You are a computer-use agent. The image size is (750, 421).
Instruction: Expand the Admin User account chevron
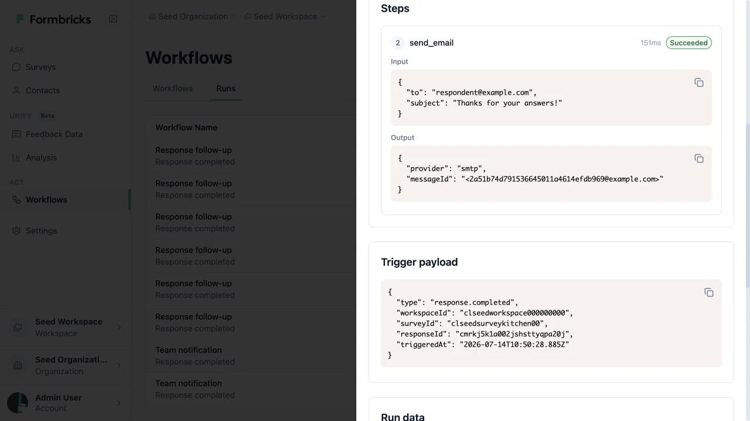click(x=119, y=403)
